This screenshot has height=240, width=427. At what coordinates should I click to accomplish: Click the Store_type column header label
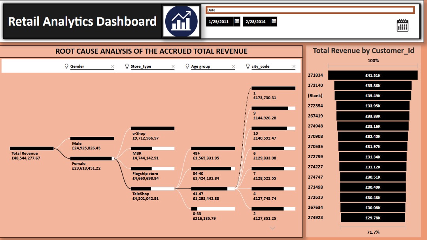(141, 66)
